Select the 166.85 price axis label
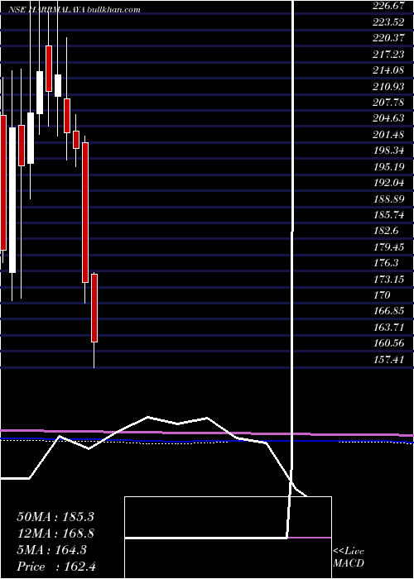 point(389,312)
